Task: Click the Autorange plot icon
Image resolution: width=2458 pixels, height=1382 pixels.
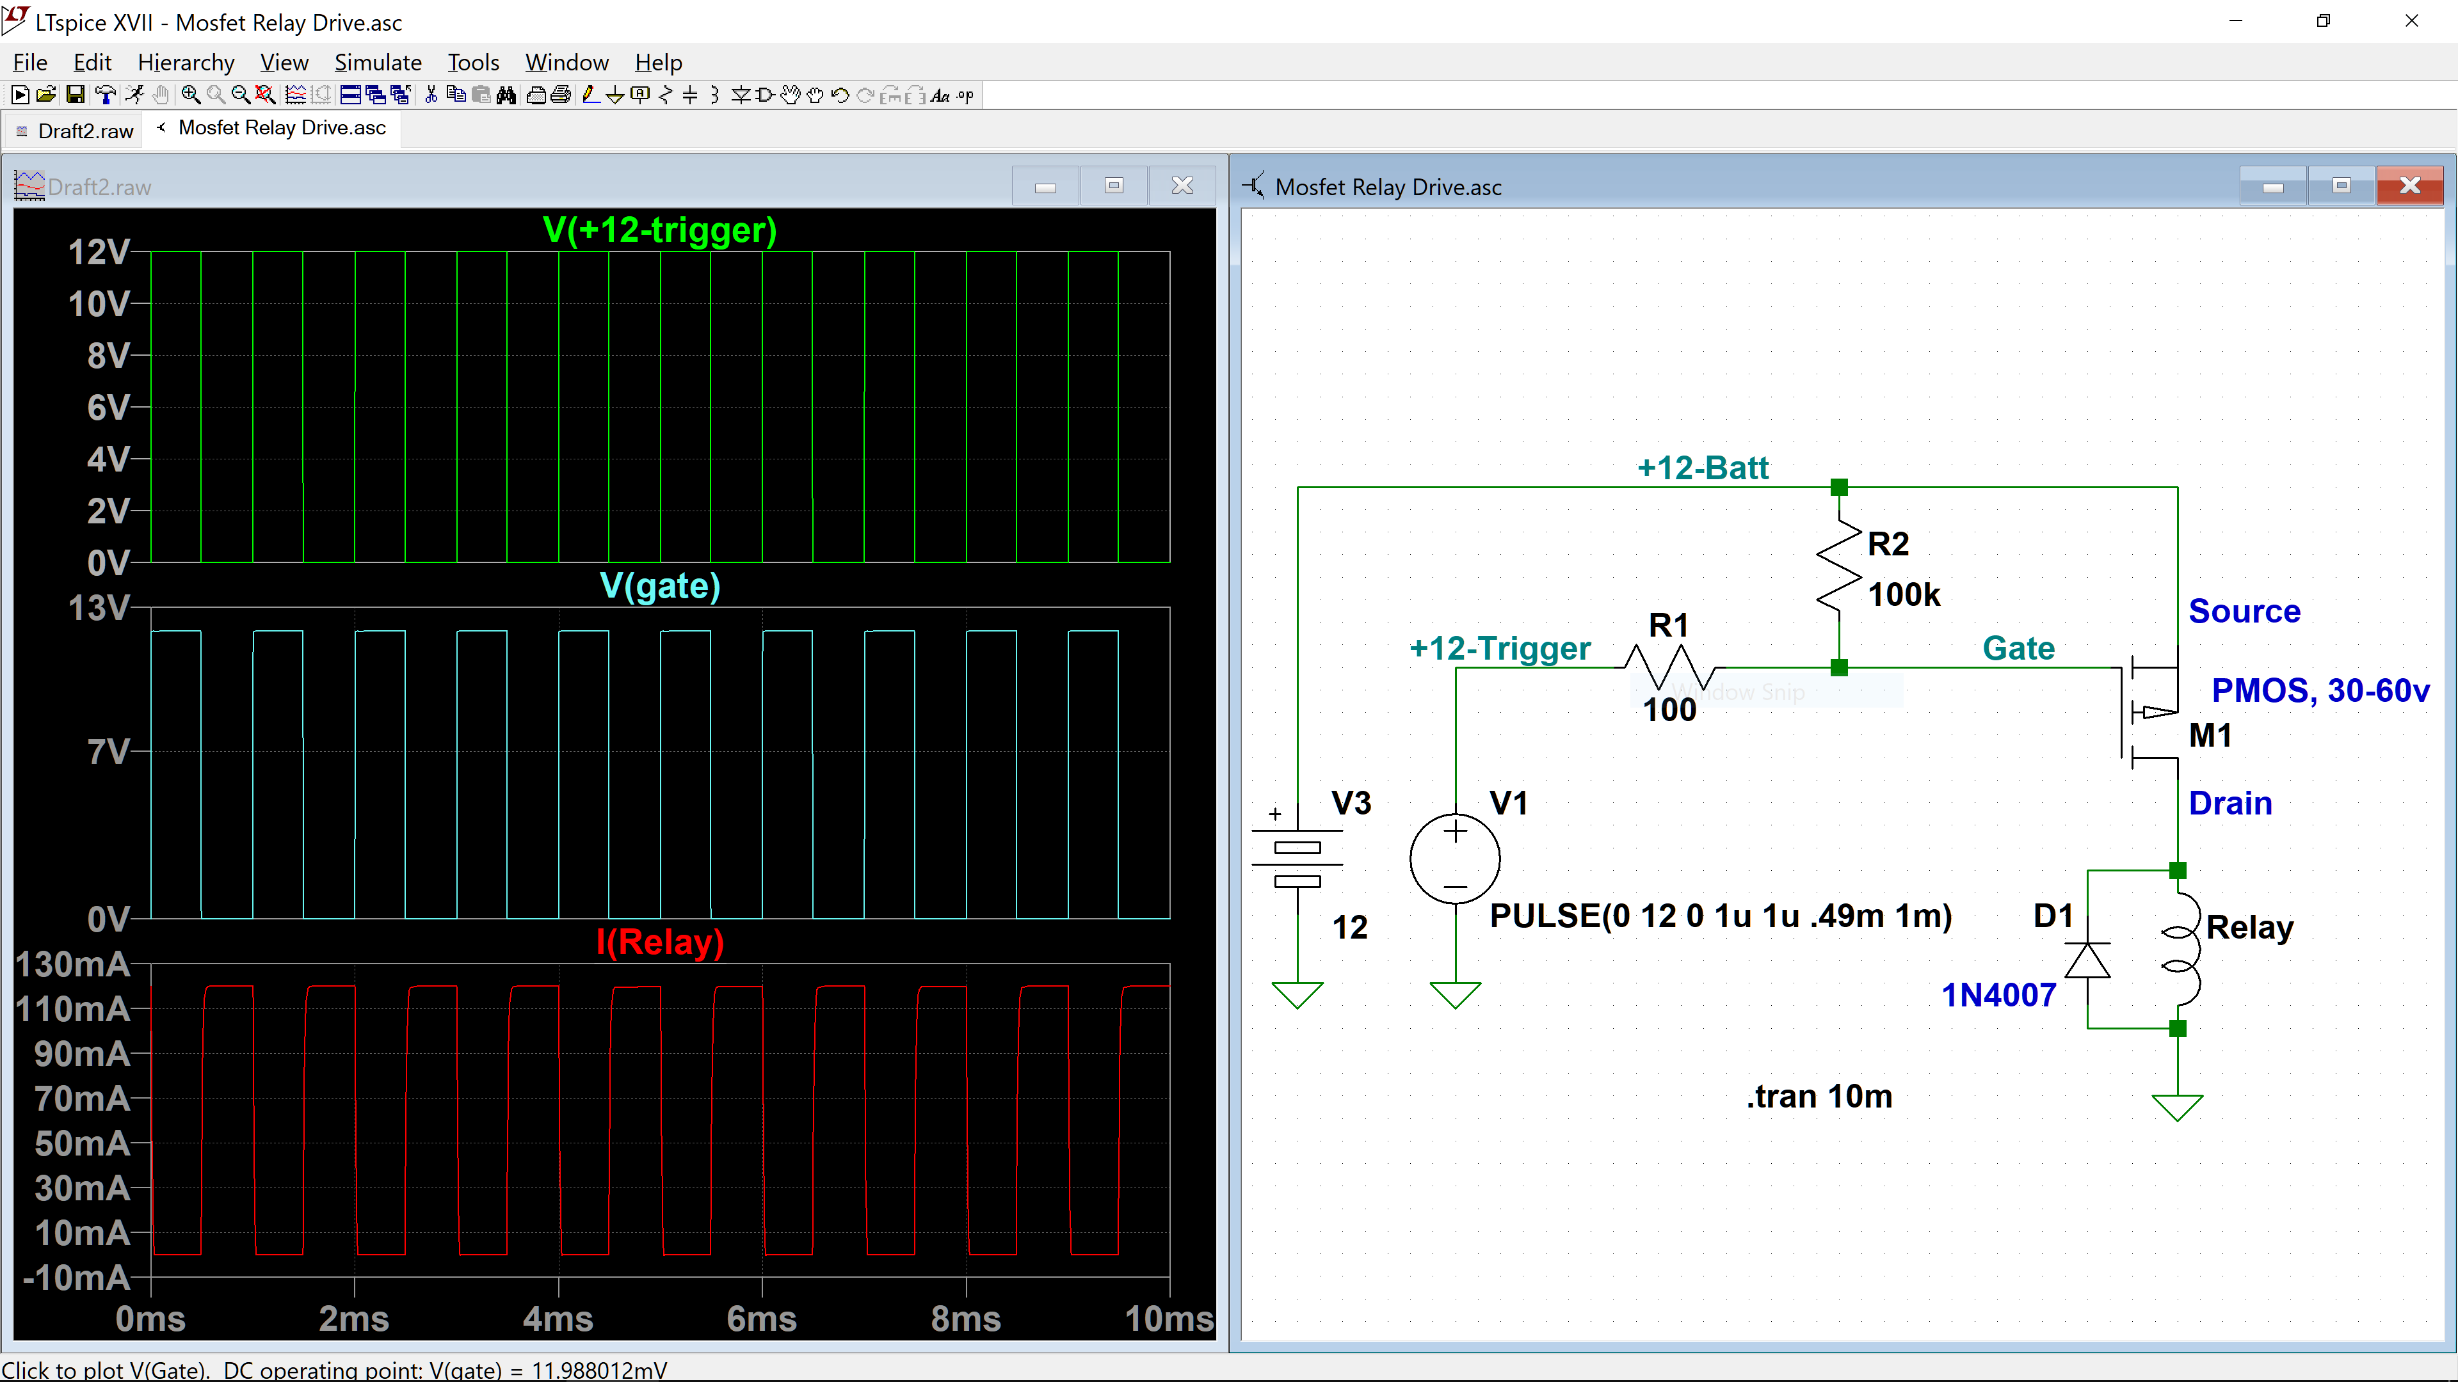Action: pos(296,95)
